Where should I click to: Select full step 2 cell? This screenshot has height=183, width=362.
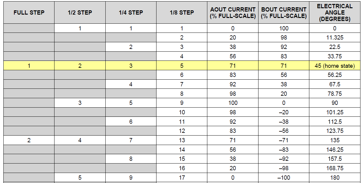pyautogui.click(x=29, y=140)
